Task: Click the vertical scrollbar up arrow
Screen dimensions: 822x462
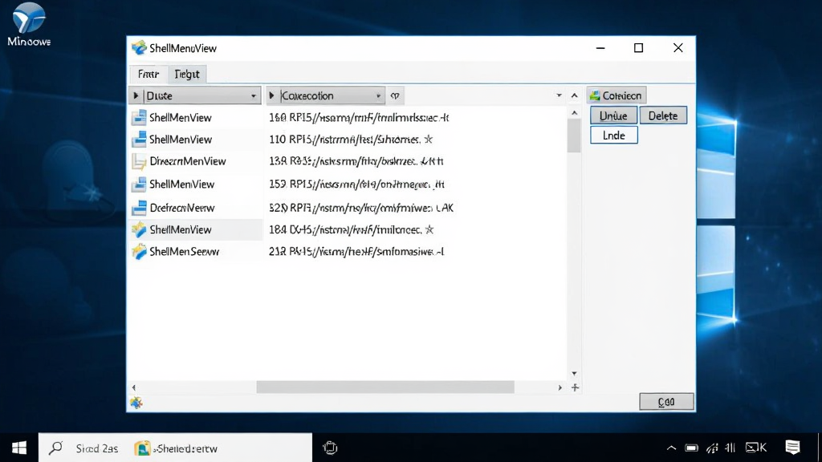Action: click(575, 112)
